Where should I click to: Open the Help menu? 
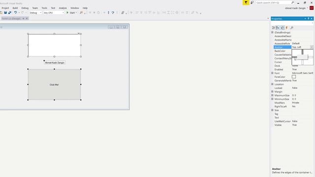85,8
